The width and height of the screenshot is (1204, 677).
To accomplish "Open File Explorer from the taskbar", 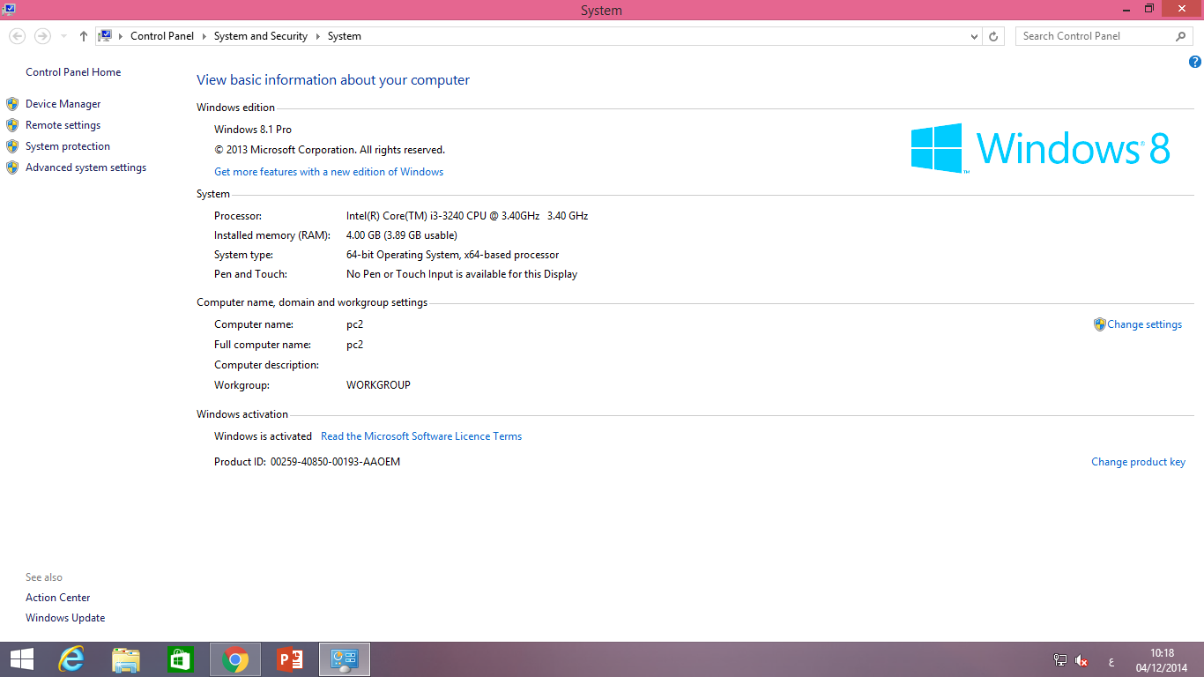I will [x=126, y=659].
